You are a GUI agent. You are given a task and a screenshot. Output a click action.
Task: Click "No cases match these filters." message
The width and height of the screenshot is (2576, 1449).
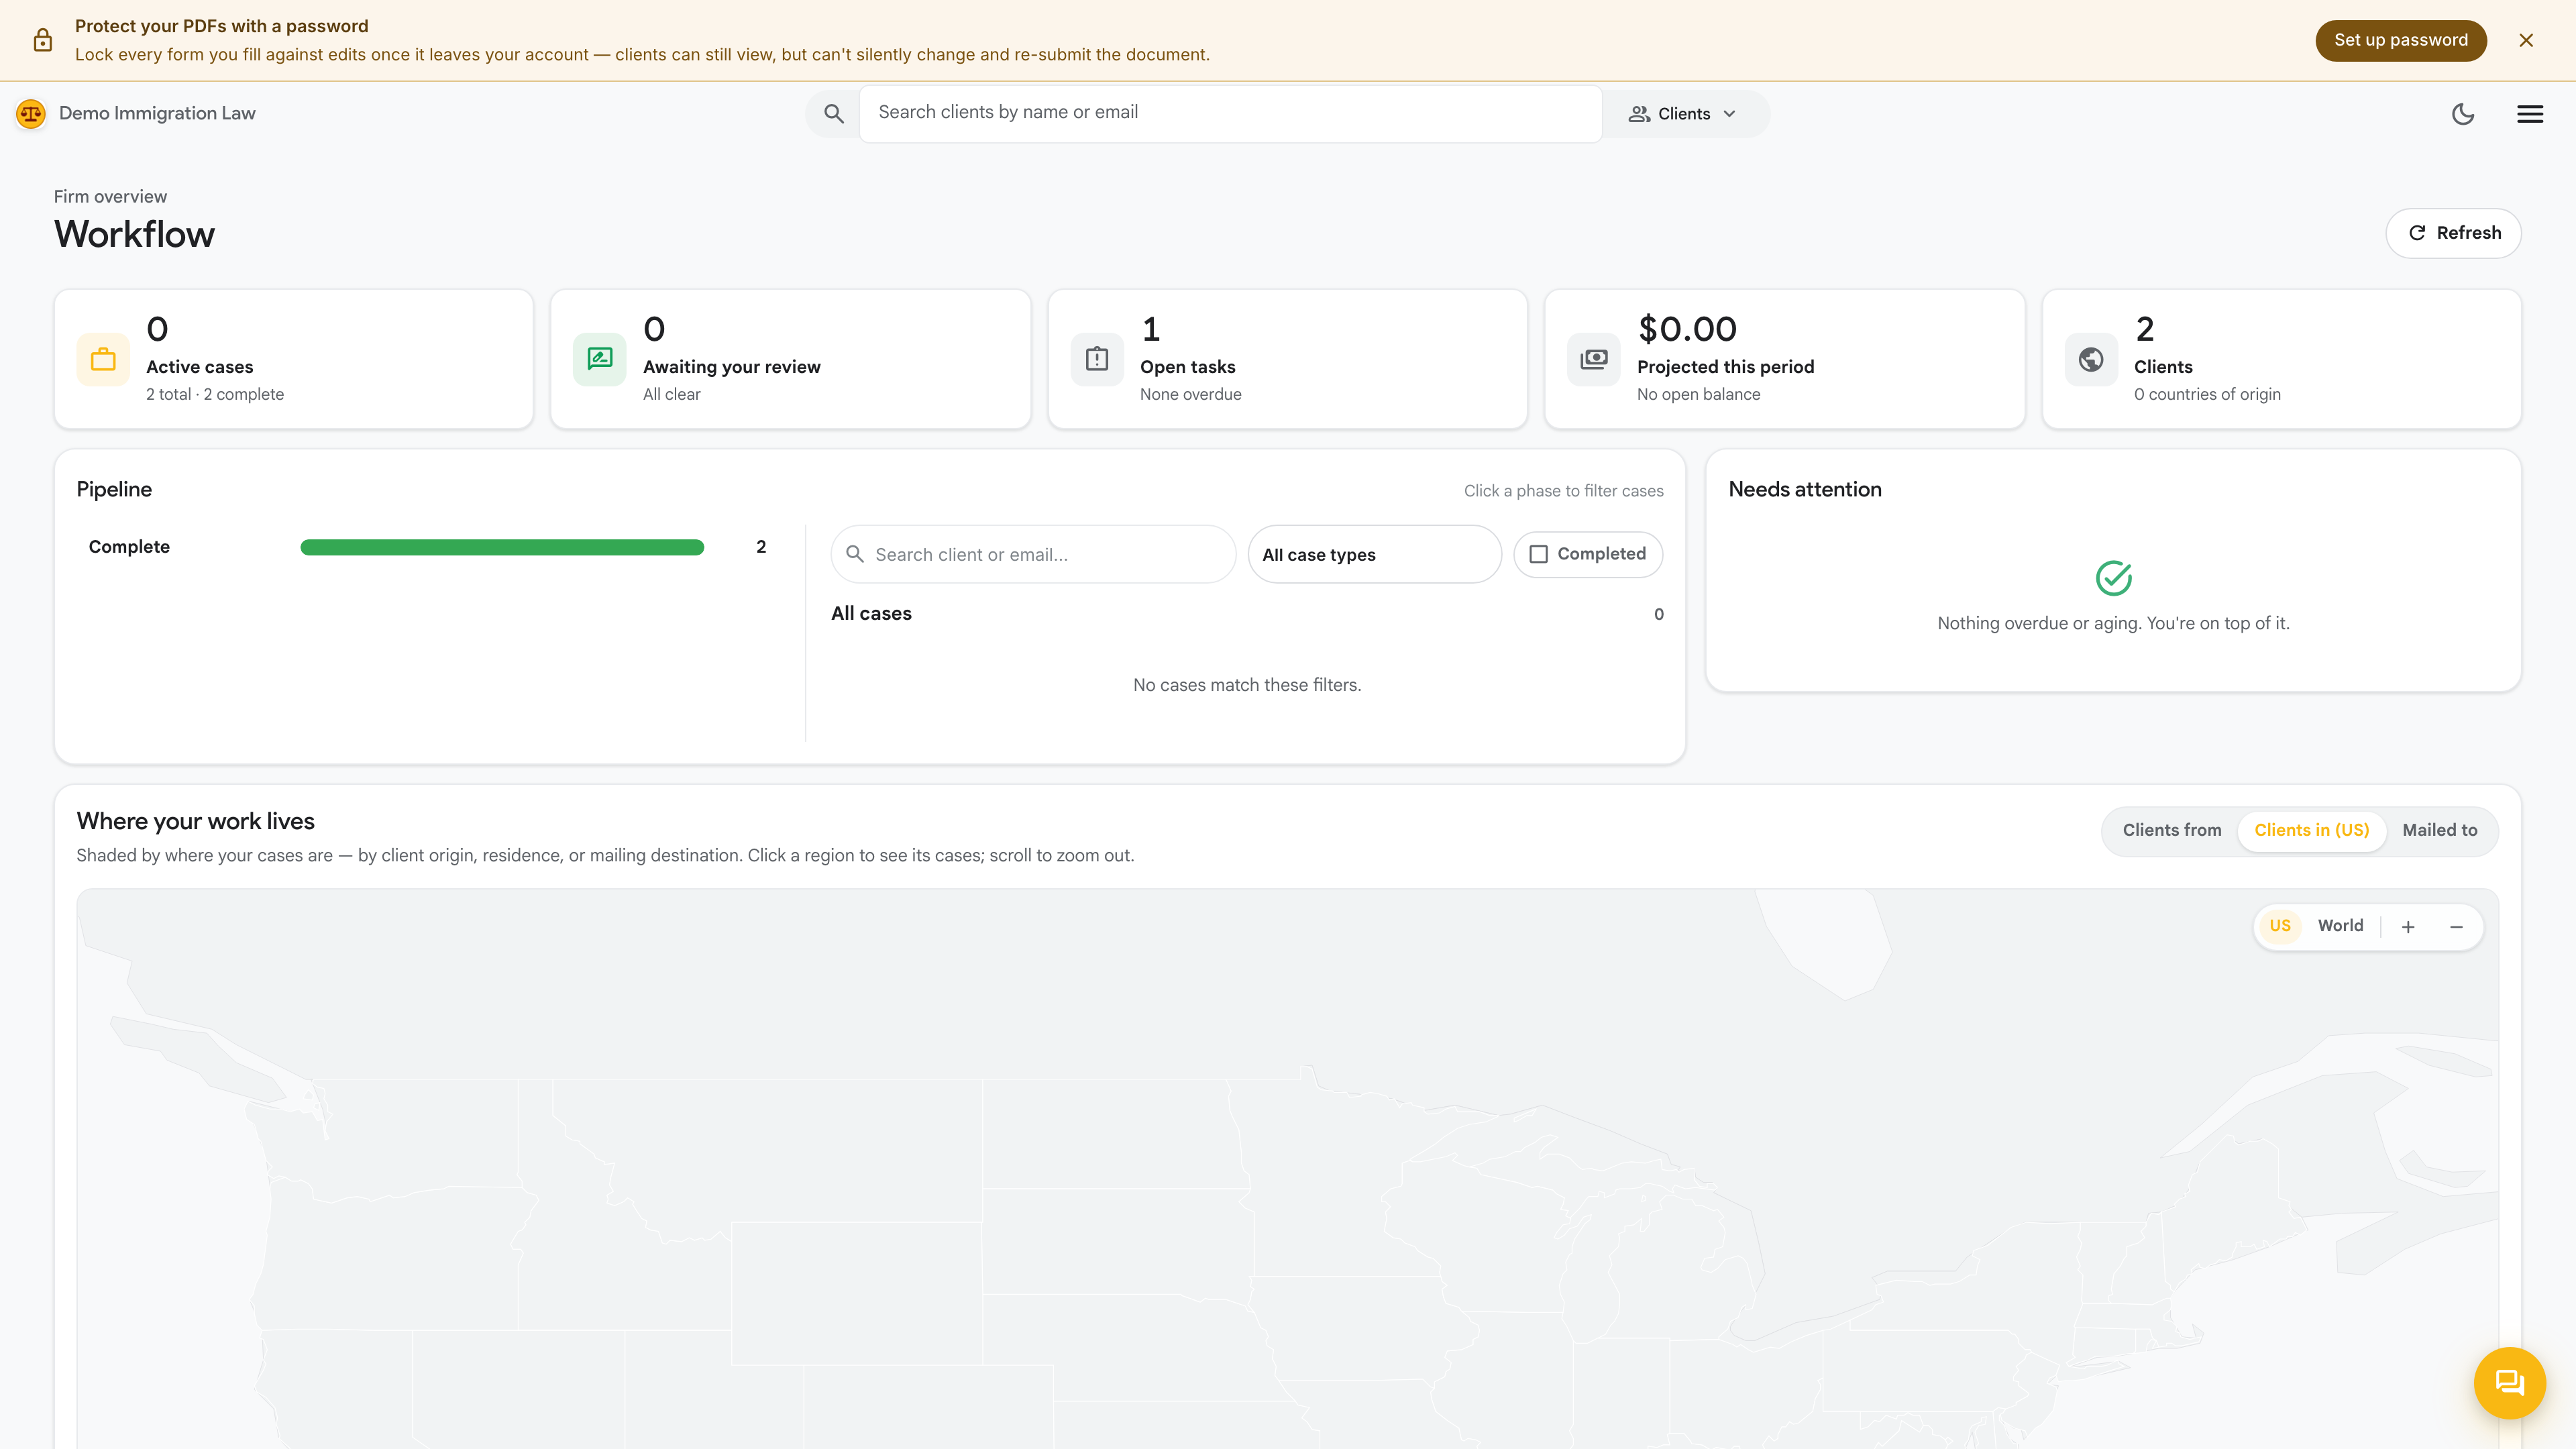click(1247, 685)
